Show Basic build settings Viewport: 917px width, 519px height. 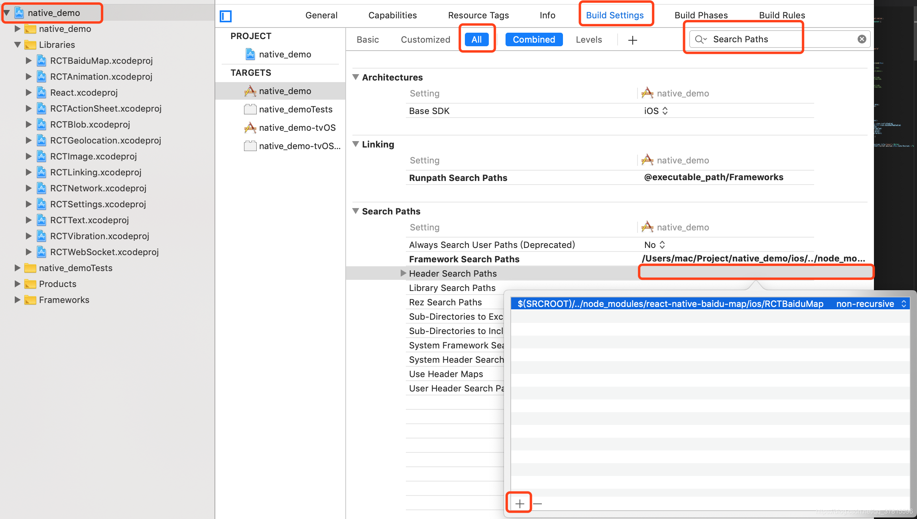[368, 39]
